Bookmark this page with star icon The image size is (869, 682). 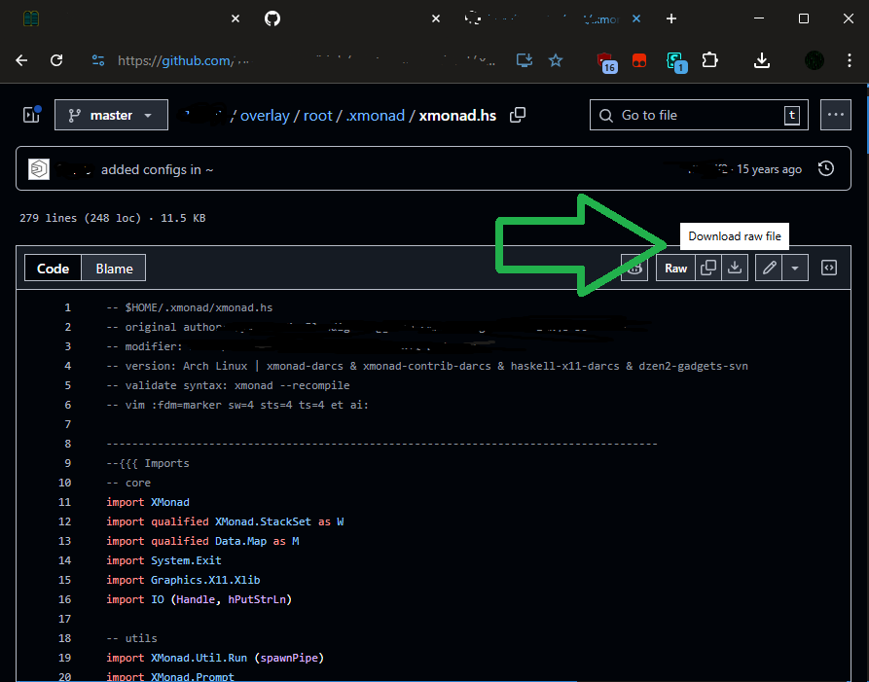click(556, 60)
